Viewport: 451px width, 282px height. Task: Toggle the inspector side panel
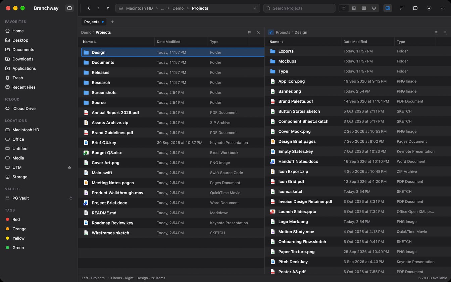(x=415, y=8)
